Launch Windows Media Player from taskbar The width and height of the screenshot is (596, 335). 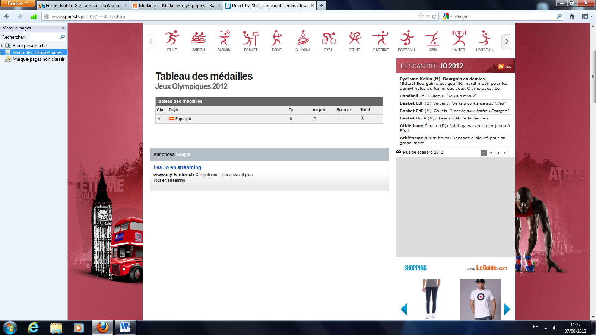point(78,328)
